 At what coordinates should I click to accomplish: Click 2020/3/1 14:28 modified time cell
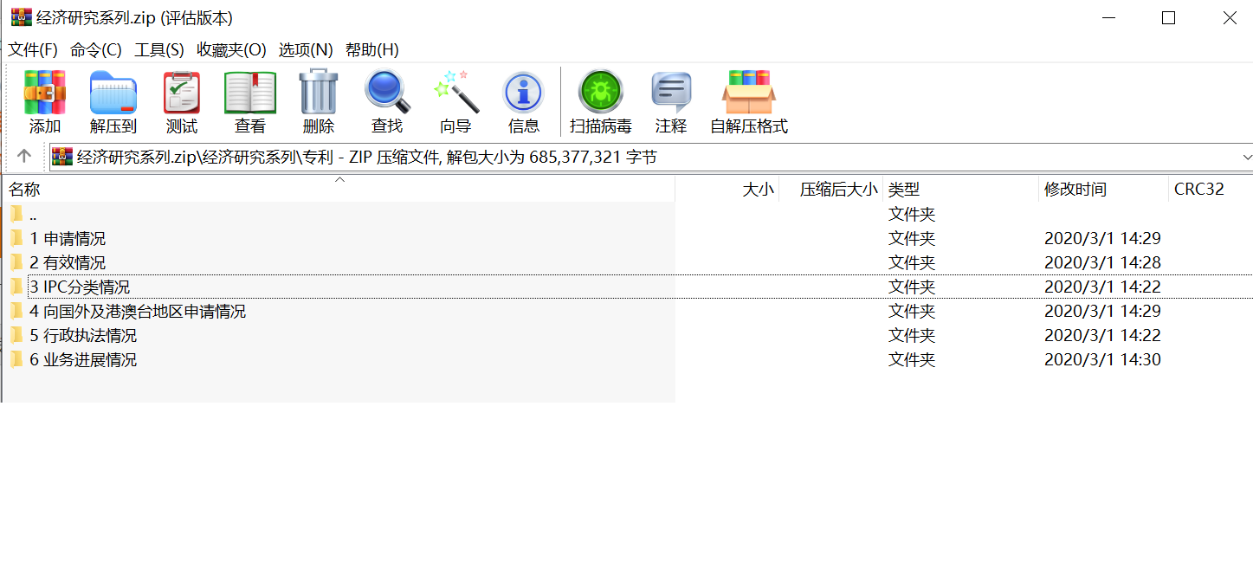coord(1102,262)
